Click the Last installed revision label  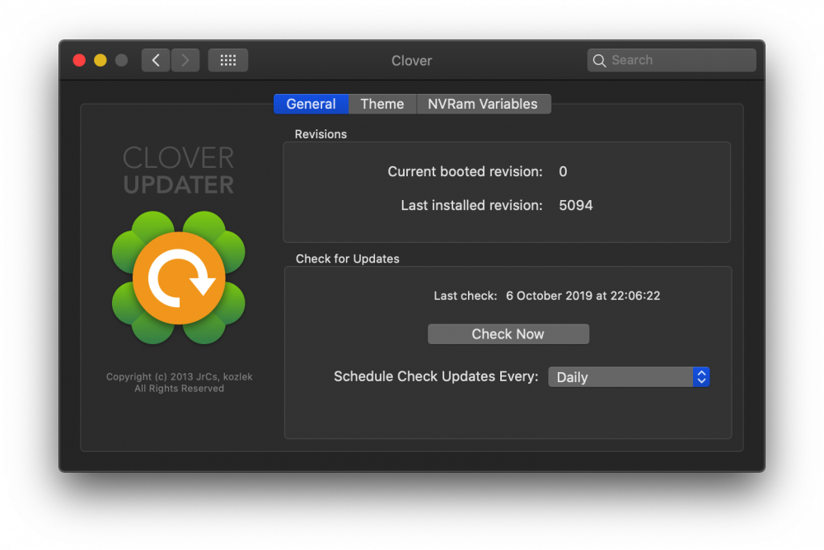(x=471, y=205)
